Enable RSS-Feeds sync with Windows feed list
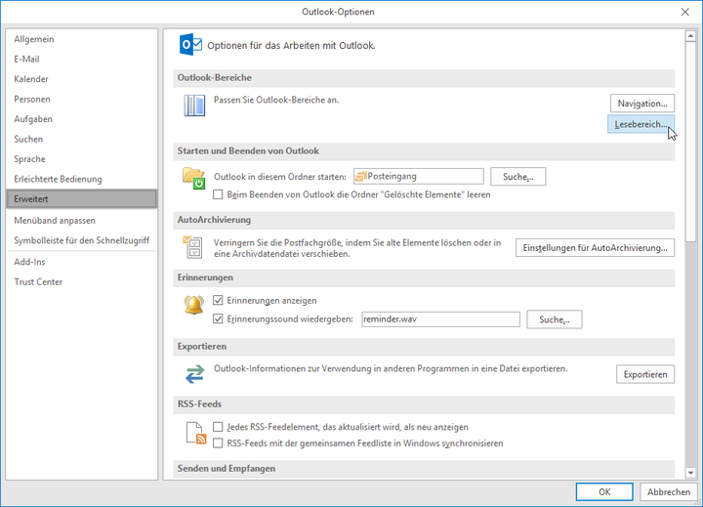703x507 pixels. [x=218, y=444]
